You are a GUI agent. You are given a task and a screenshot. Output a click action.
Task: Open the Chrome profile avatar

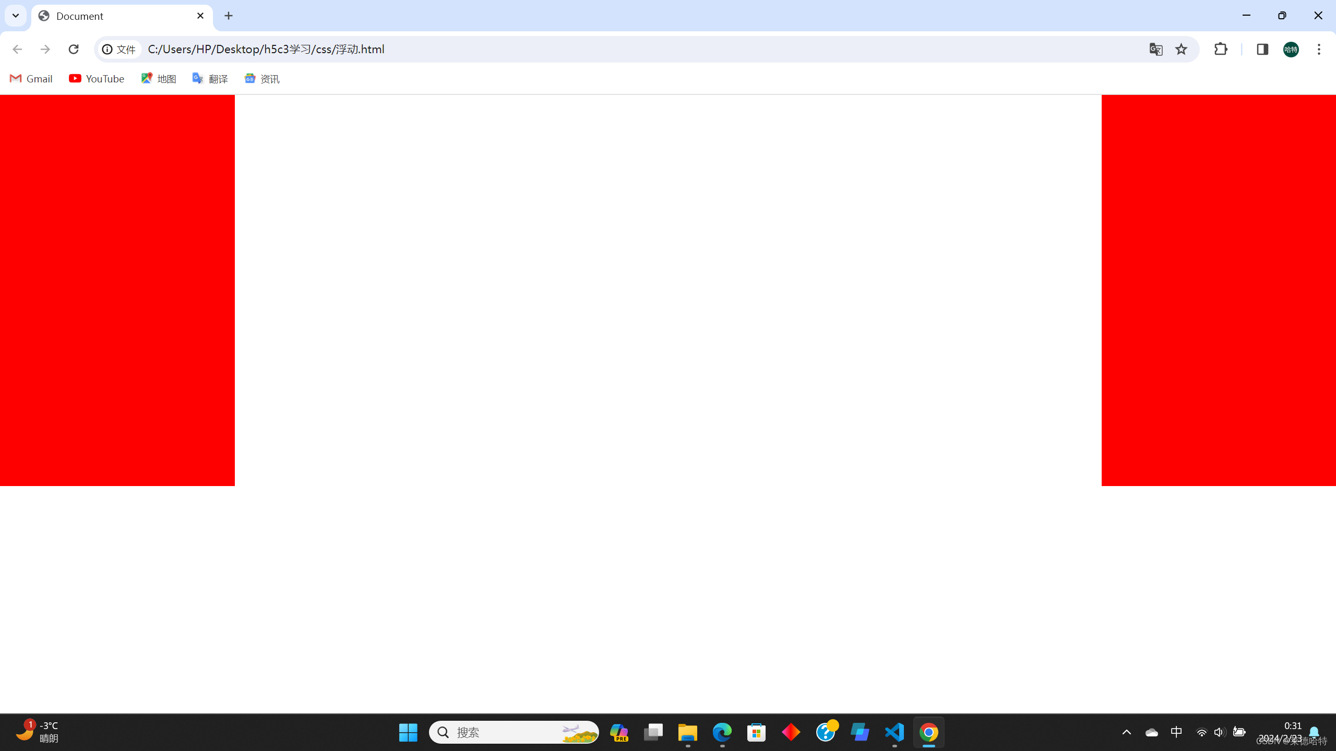click(1291, 49)
